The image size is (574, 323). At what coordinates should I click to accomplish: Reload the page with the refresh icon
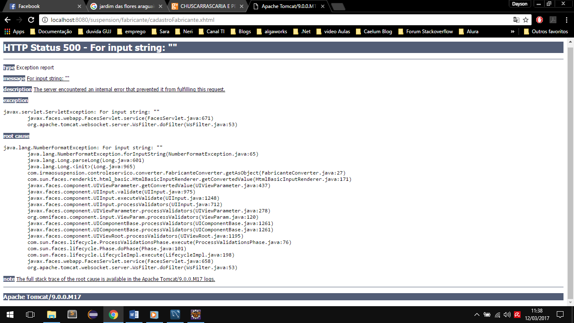[x=31, y=20]
